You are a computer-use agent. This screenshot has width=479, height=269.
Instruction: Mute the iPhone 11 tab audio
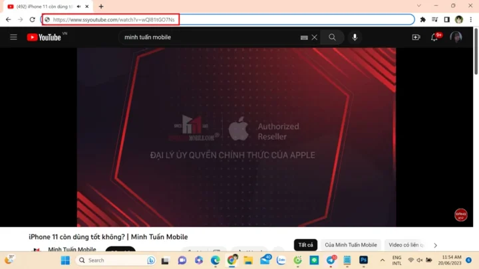pyautogui.click(x=79, y=7)
